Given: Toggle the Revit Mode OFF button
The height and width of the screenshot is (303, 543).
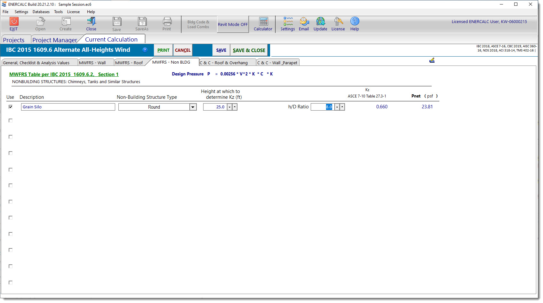Looking at the screenshot, I should 233,25.
